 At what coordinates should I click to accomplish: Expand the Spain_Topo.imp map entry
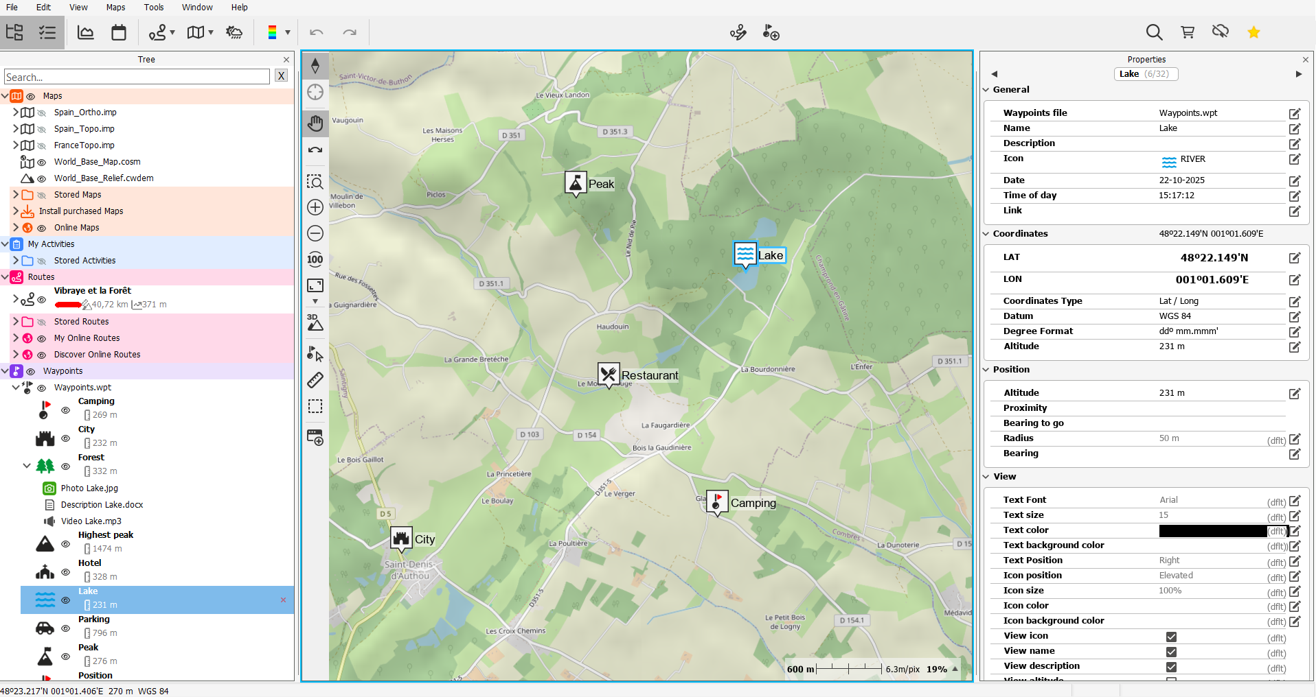pos(16,129)
